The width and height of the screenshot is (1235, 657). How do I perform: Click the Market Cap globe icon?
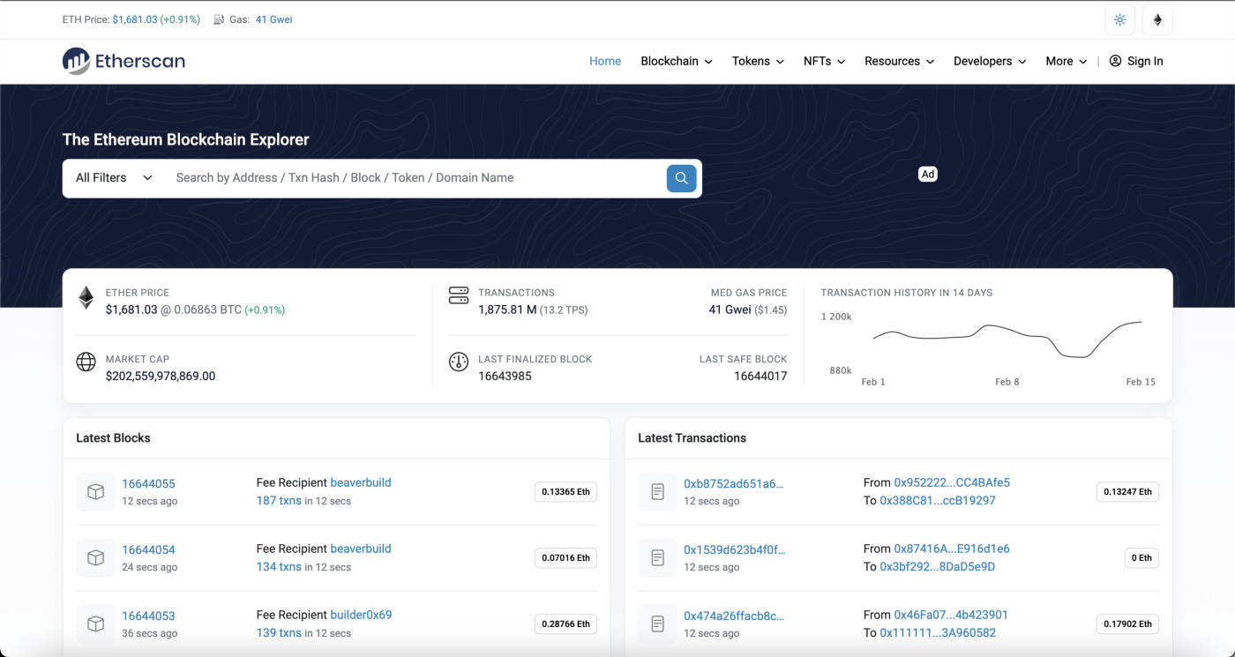tap(86, 362)
